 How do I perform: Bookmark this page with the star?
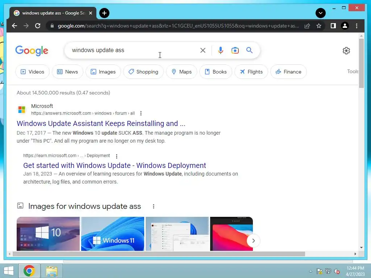[x=319, y=26]
